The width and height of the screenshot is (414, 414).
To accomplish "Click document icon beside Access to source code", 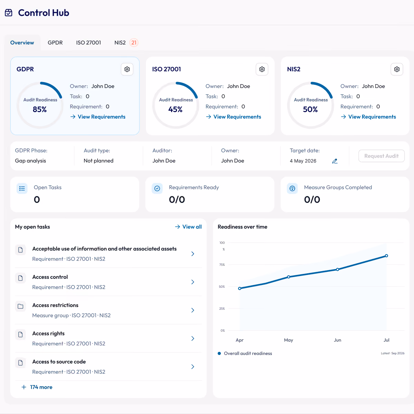I will [x=20, y=363].
